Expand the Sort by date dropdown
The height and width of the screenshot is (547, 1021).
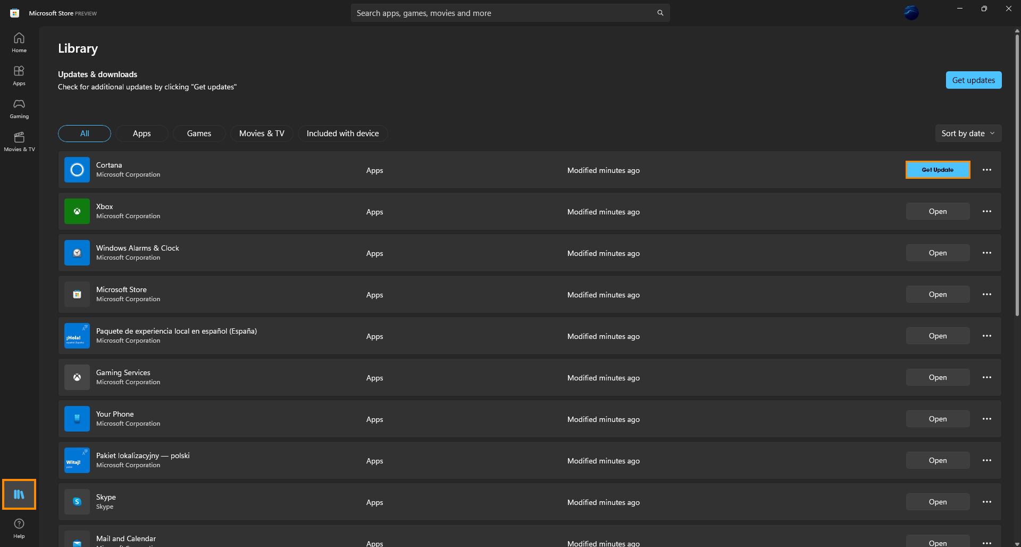pos(968,134)
